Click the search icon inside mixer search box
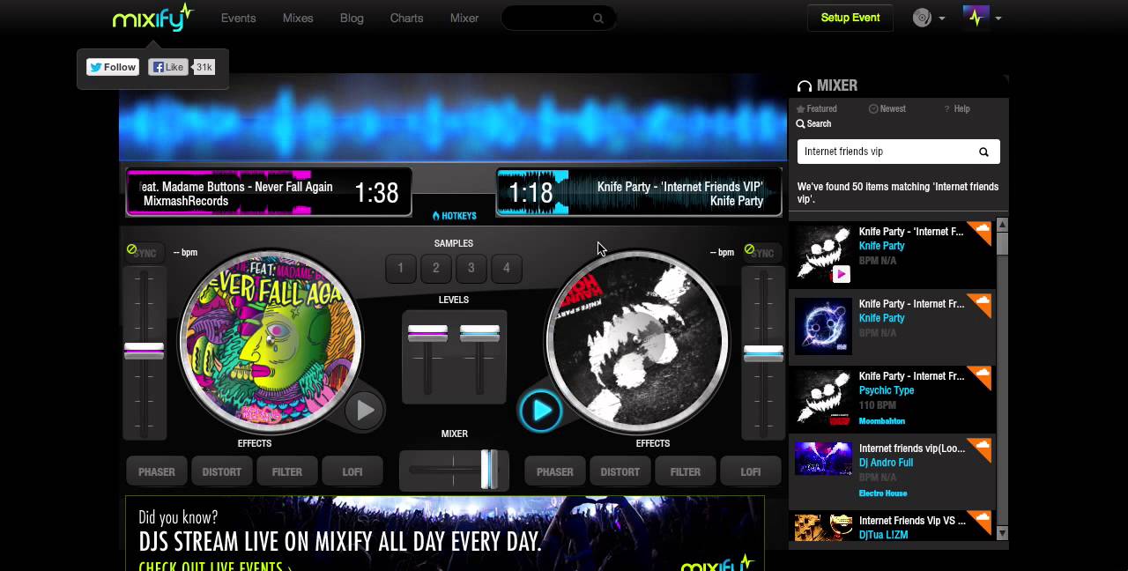Screen dimensions: 1128x571 point(983,152)
